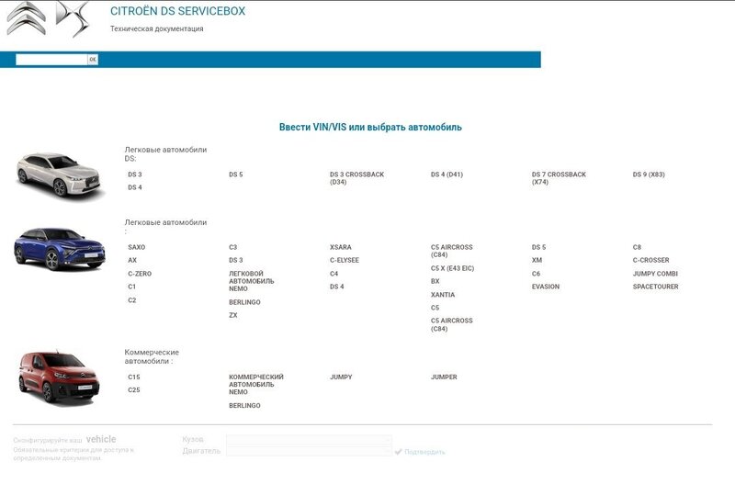The height and width of the screenshot is (484, 735).
Task: Open DS 9 (X83) documentation
Action: (x=649, y=174)
